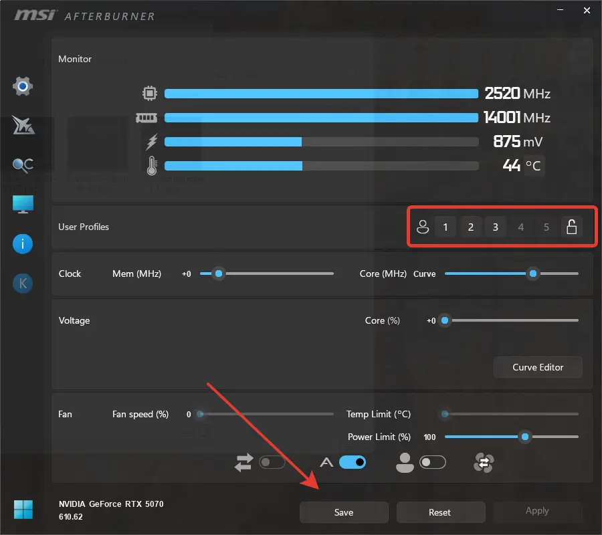This screenshot has width=602, height=535.
Task: Select user profile slot 1
Action: [x=445, y=227]
